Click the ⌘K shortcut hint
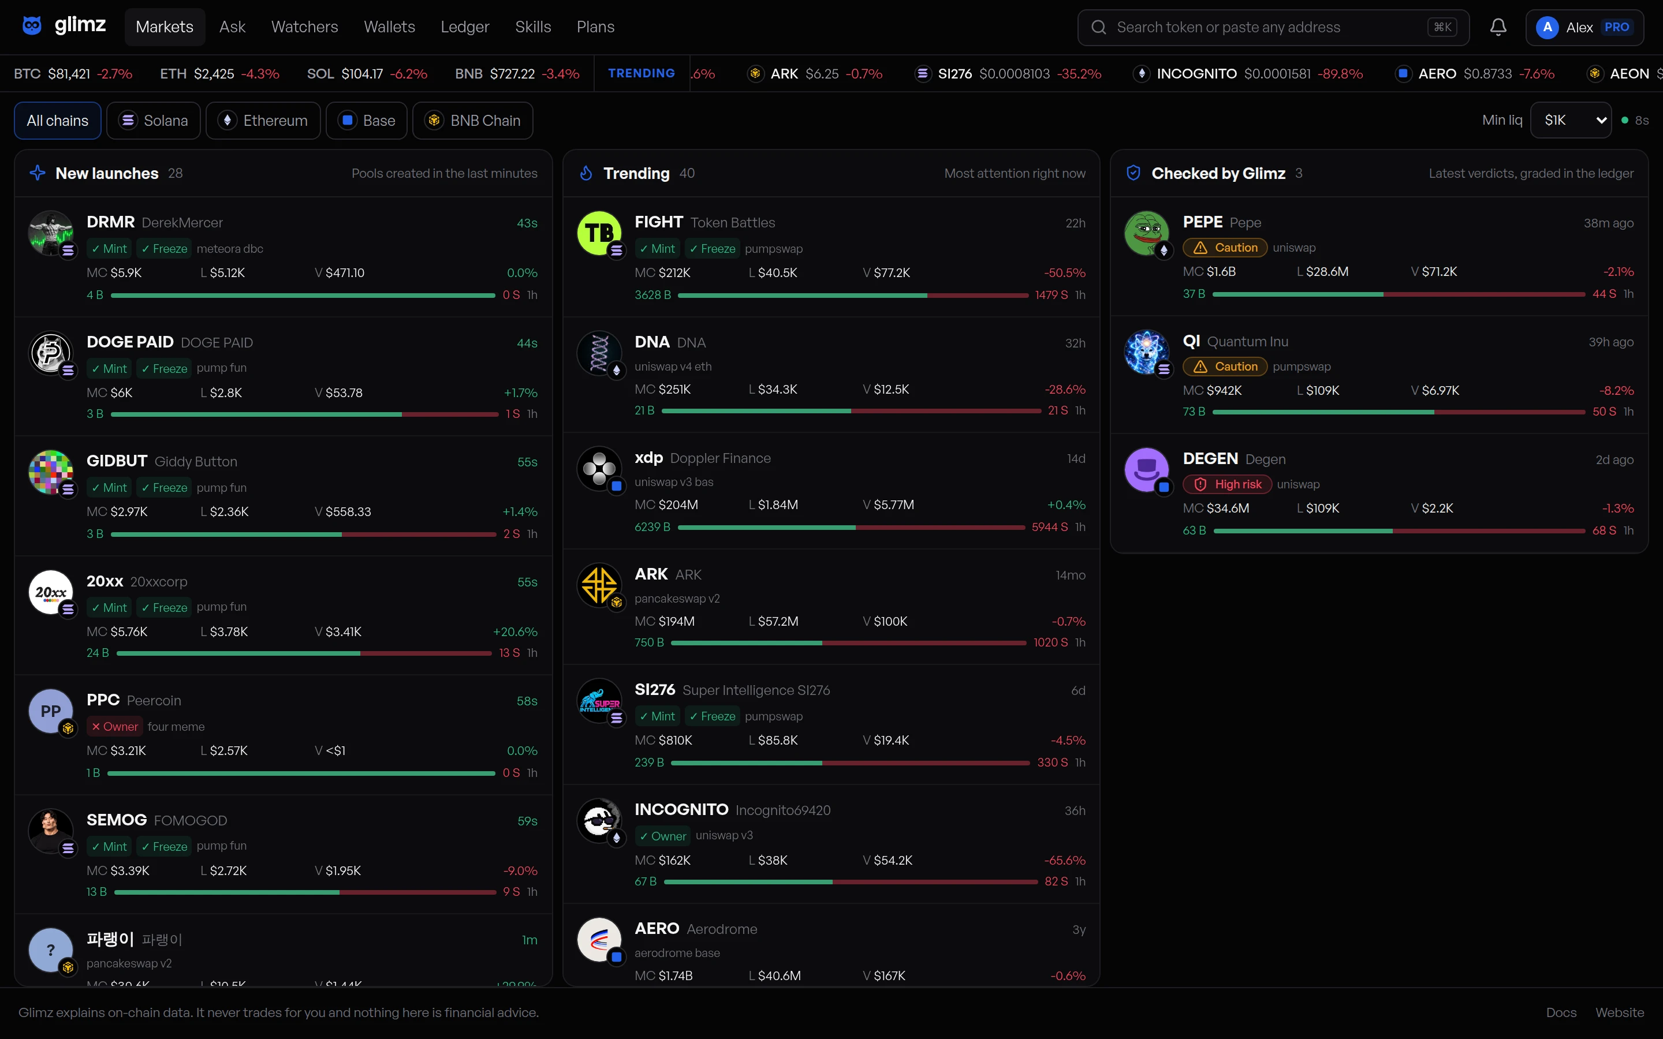This screenshot has width=1663, height=1039. 1442,27
